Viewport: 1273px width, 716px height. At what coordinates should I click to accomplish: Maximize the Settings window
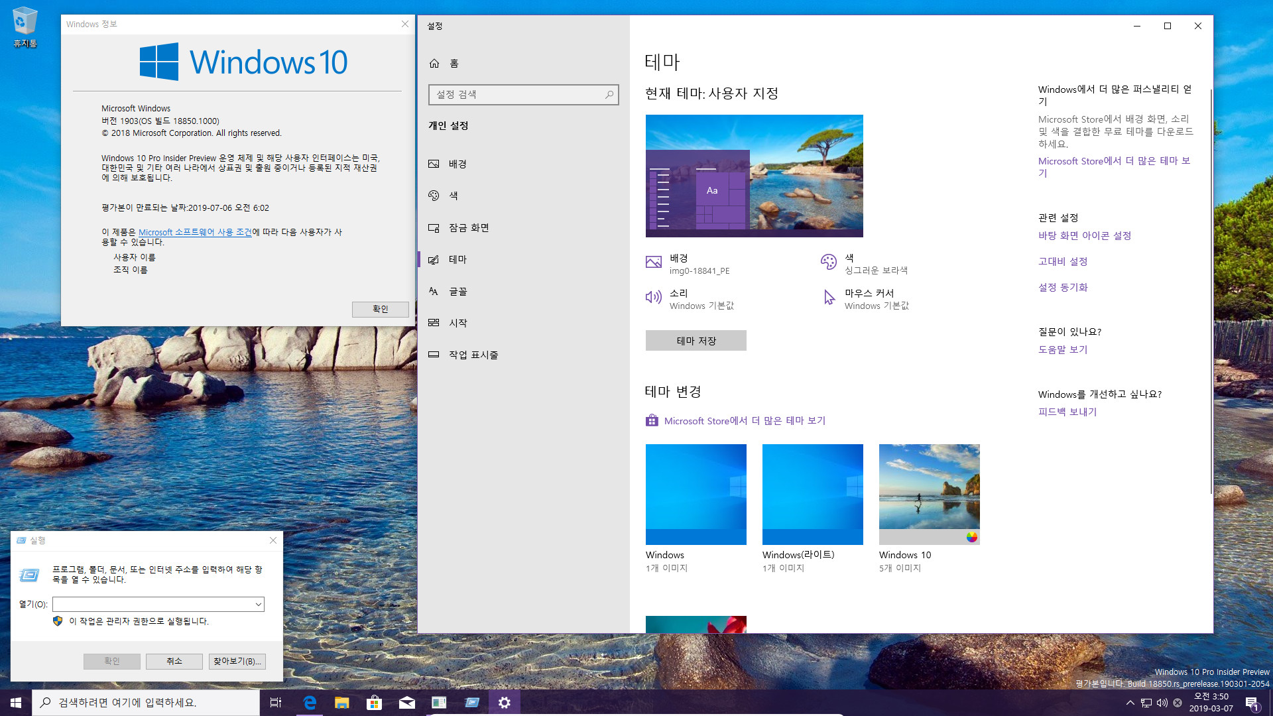pos(1168,26)
